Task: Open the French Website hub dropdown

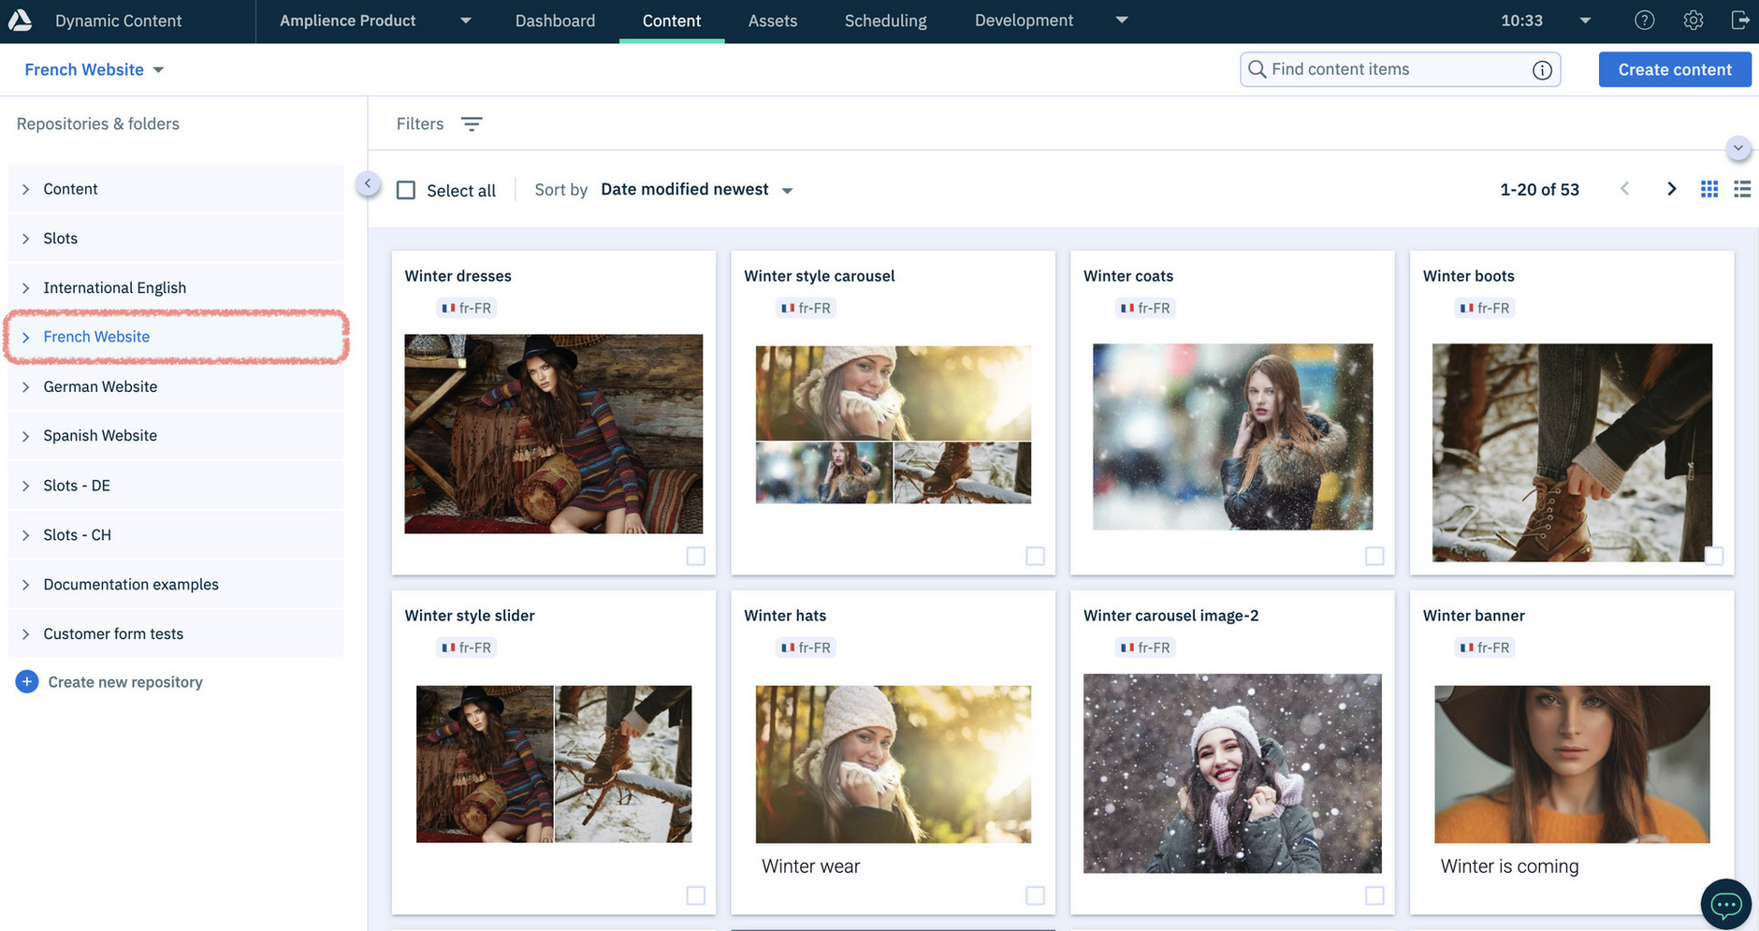Action: pos(94,70)
